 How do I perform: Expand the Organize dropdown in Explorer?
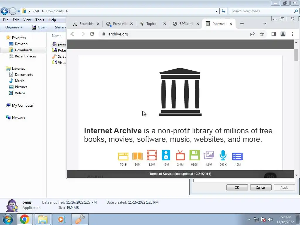point(14,27)
